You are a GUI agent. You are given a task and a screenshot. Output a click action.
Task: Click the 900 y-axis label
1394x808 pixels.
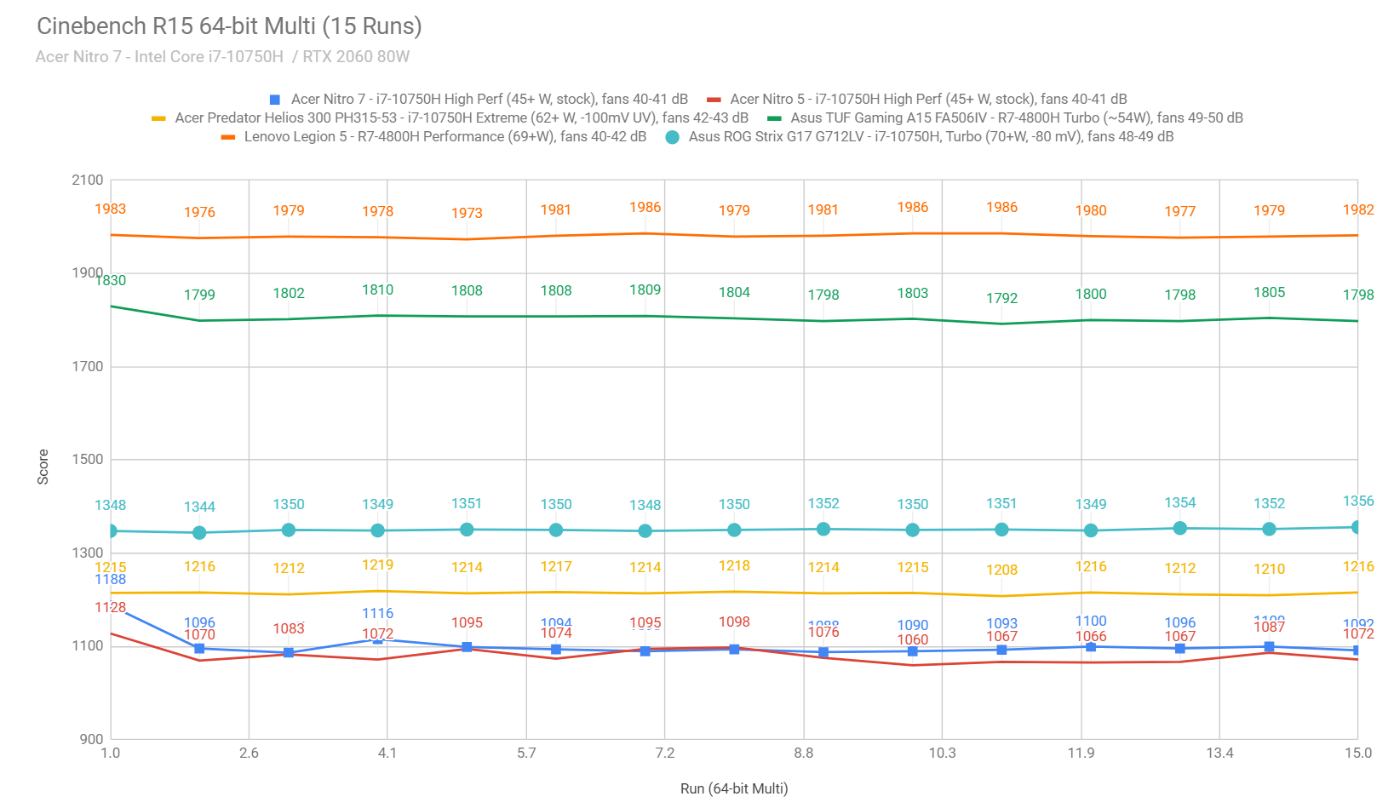pyautogui.click(x=92, y=740)
